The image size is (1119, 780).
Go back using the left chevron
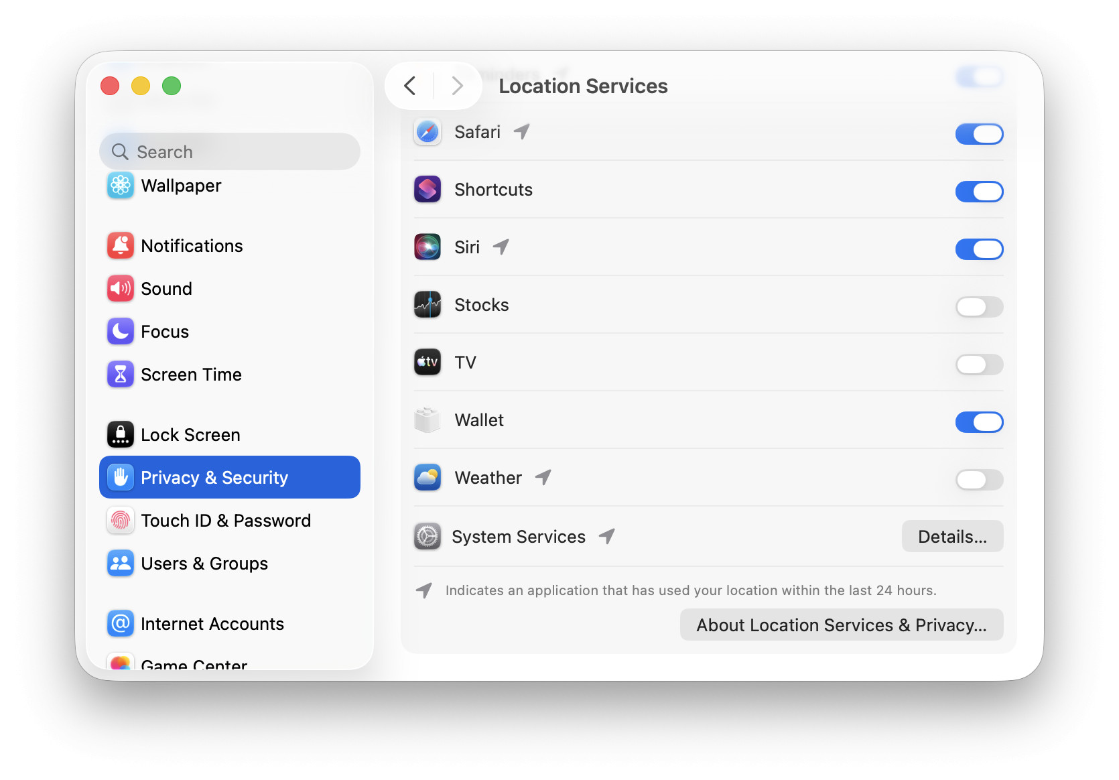coord(410,86)
